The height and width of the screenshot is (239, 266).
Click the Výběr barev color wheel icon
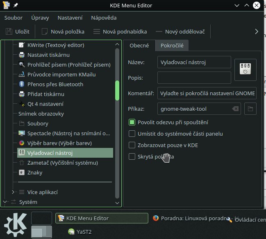(x=22, y=143)
